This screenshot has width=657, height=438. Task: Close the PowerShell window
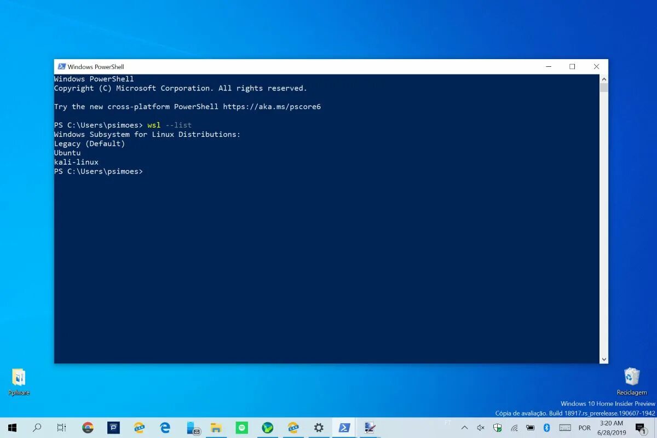point(596,67)
